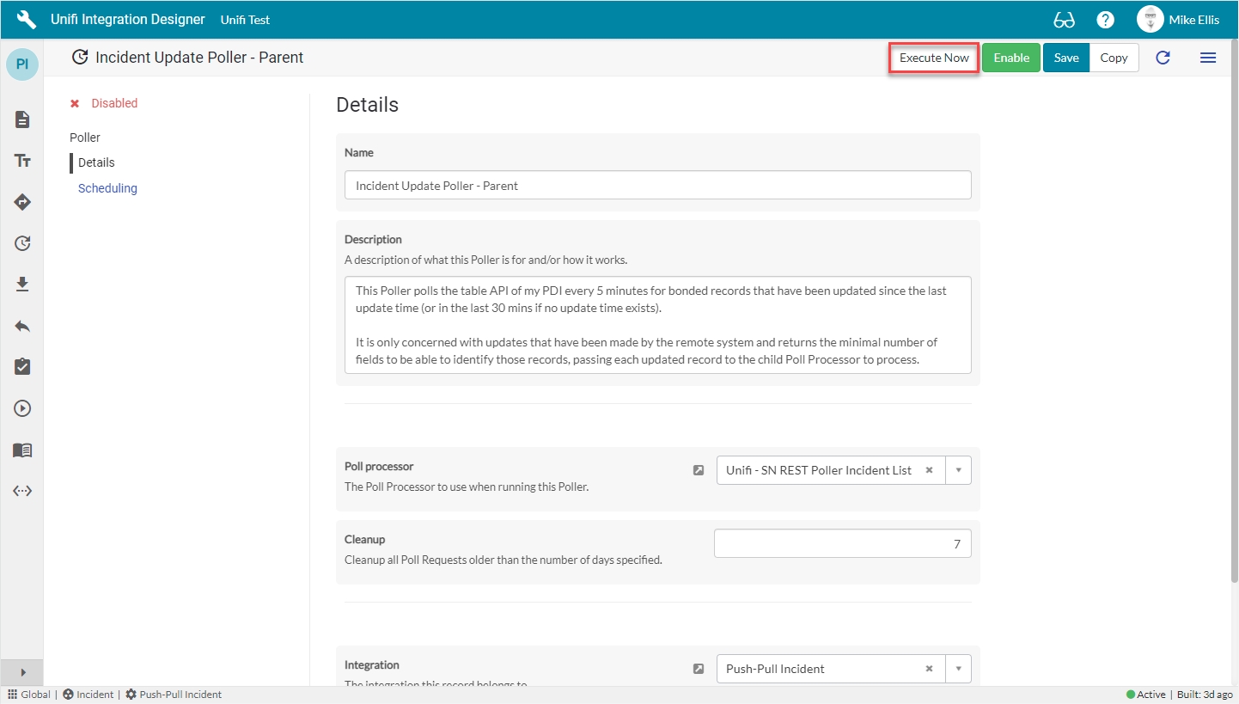
Task: Select the Details section in navigation
Action: [96, 162]
